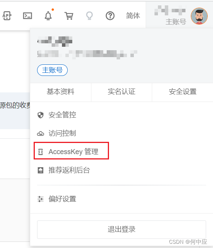
Task: Open the 基本资料 tab
Action: tap(60, 92)
